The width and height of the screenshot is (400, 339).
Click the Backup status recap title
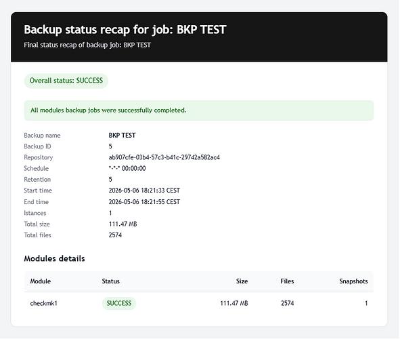pyautogui.click(x=125, y=30)
